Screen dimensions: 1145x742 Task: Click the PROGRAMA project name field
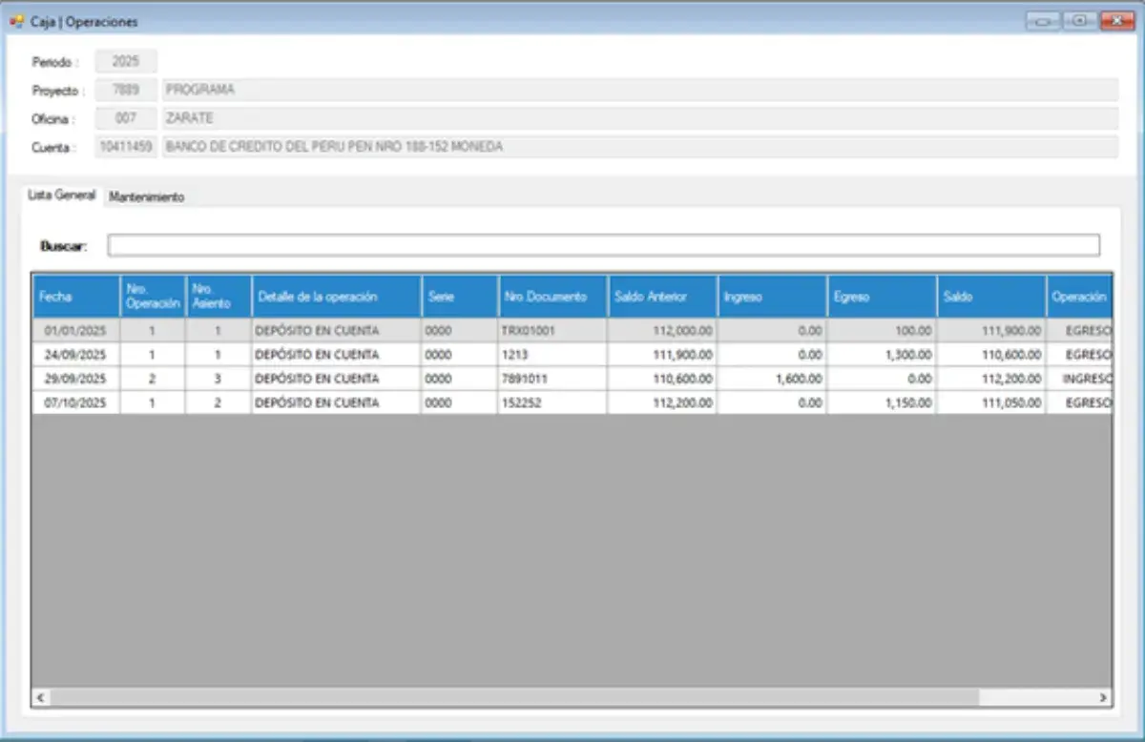[x=639, y=90]
